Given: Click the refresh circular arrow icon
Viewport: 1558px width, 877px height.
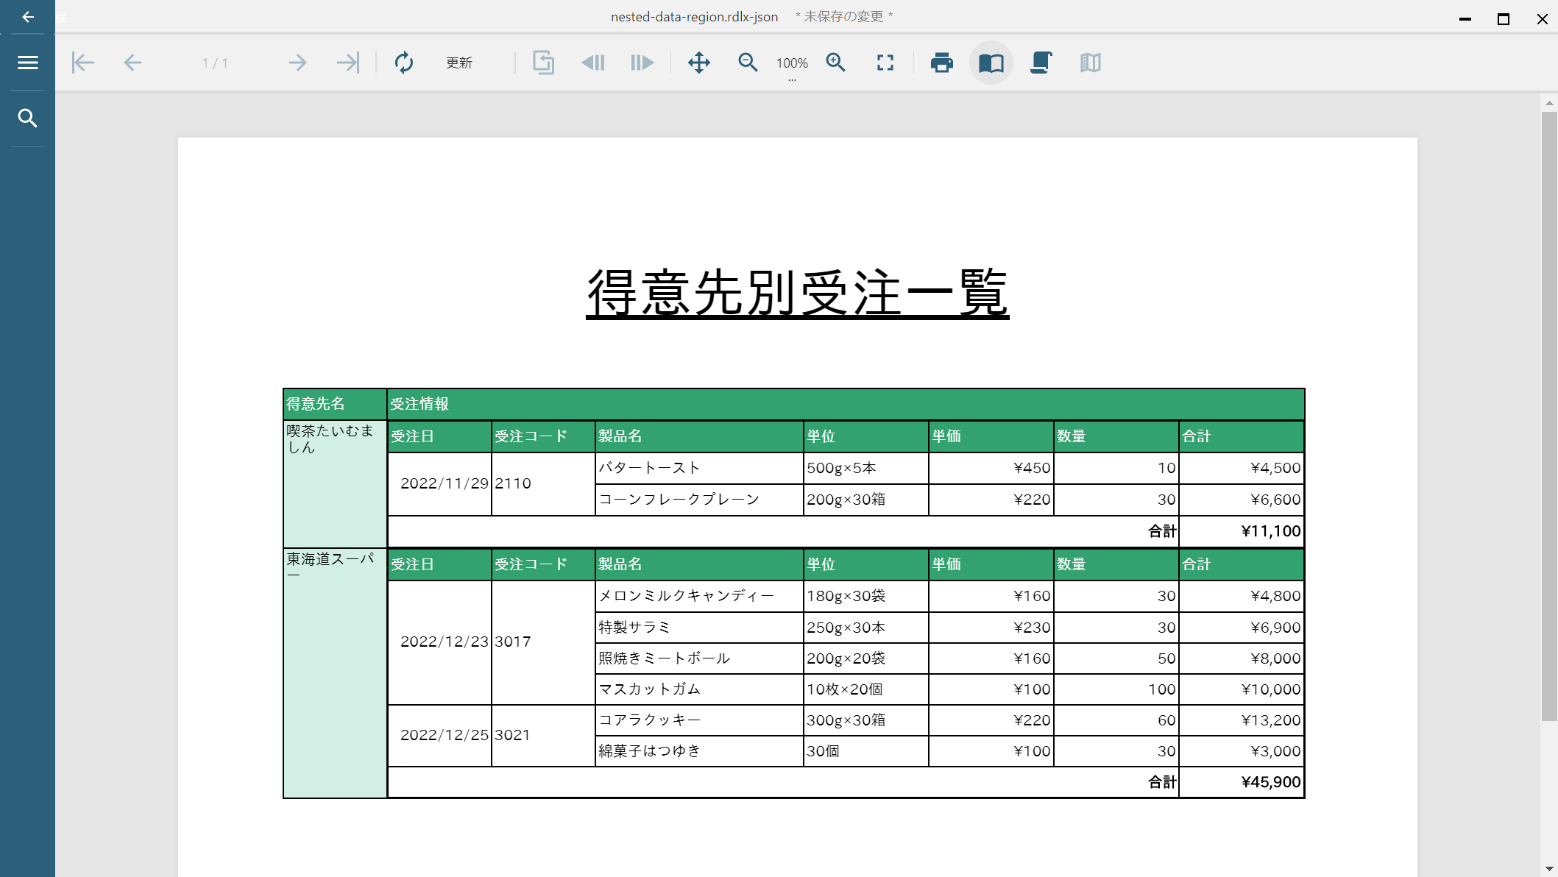Looking at the screenshot, I should [x=404, y=63].
